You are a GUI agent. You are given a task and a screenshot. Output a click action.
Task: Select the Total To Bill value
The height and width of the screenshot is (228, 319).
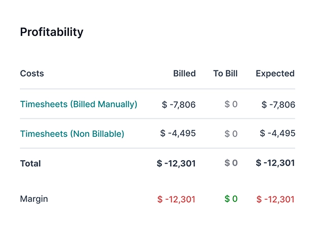click(231, 163)
